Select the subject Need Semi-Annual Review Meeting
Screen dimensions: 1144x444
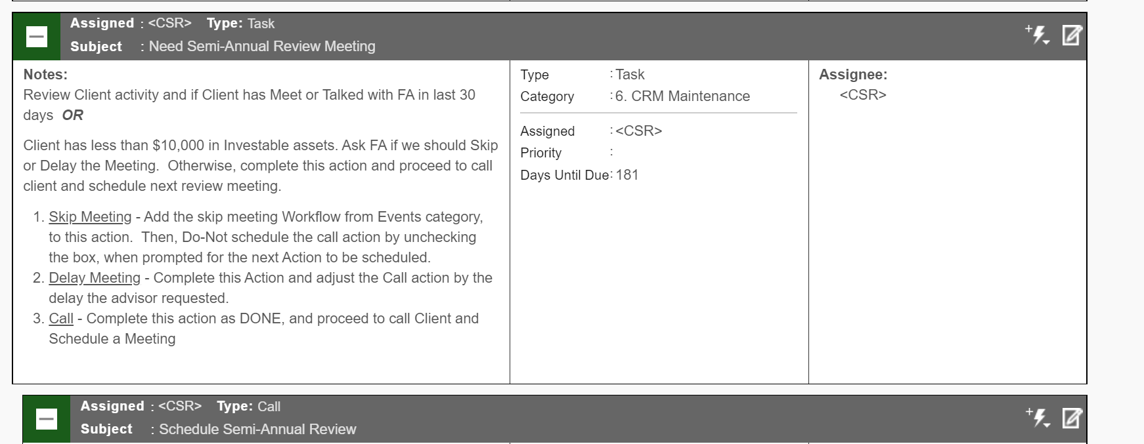[x=261, y=47]
